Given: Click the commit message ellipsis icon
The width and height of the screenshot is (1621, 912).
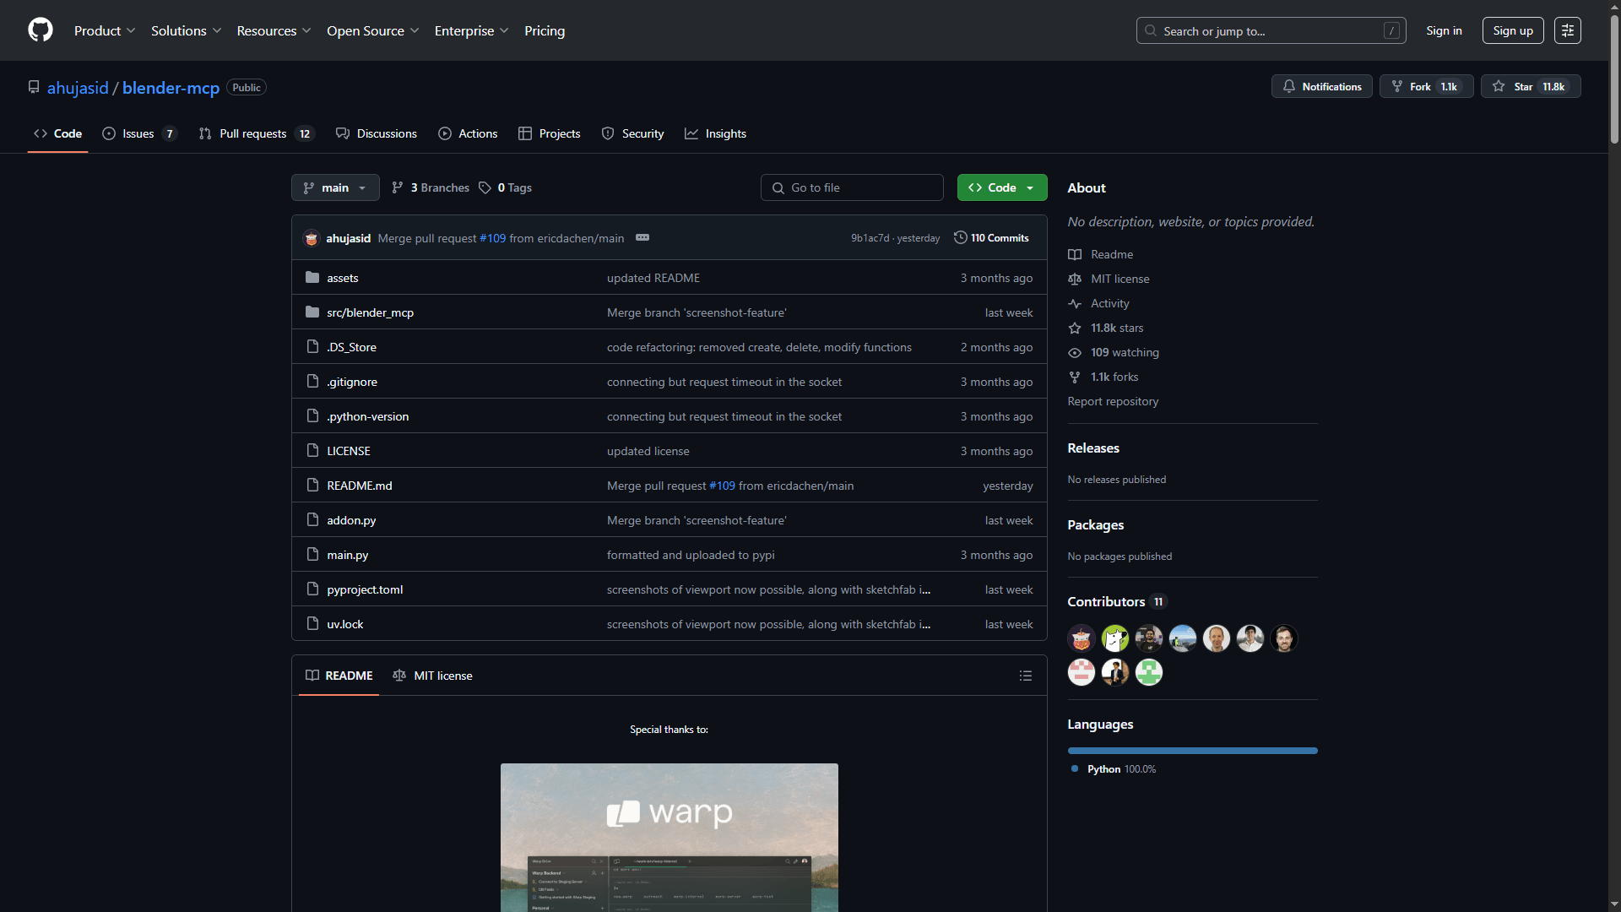Looking at the screenshot, I should [x=642, y=237].
